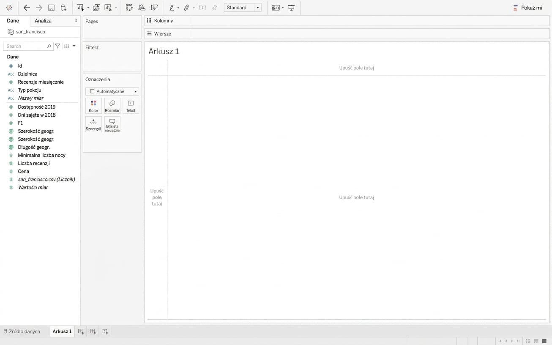Open the new worksheet dropdown arrow
Image resolution: width=552 pixels, height=345 pixels.
88,8
